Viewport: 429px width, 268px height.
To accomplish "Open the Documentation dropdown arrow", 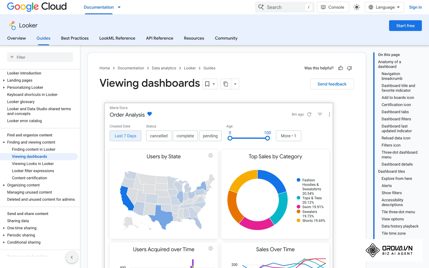I will (119, 7).
